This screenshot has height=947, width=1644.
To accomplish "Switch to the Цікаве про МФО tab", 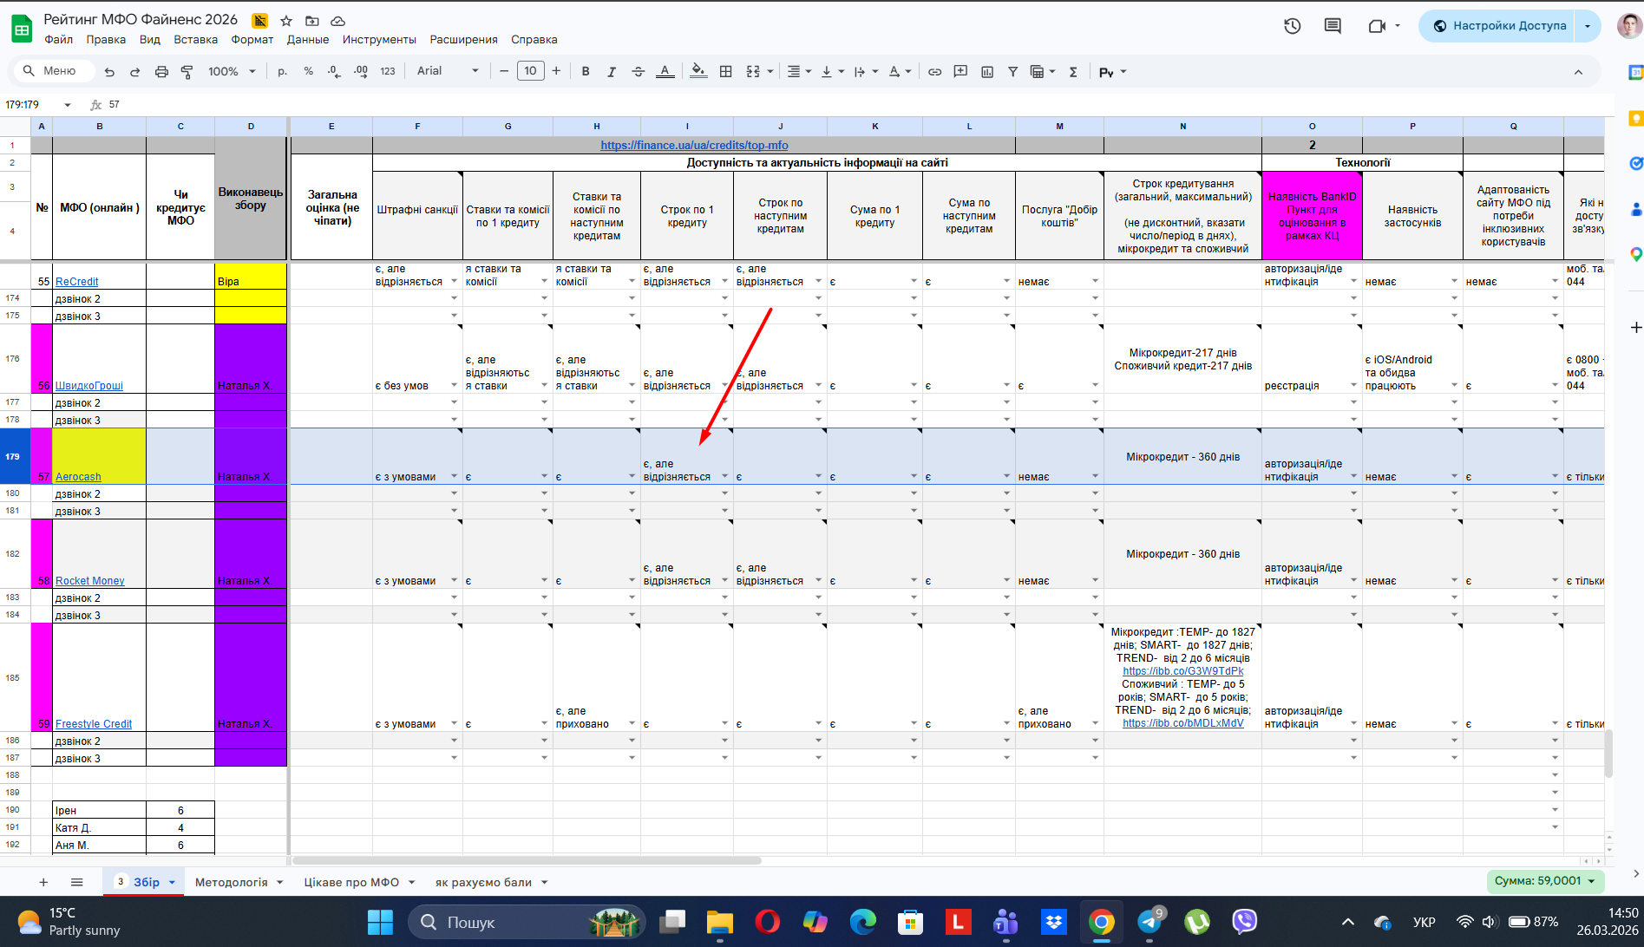I will coord(351,882).
